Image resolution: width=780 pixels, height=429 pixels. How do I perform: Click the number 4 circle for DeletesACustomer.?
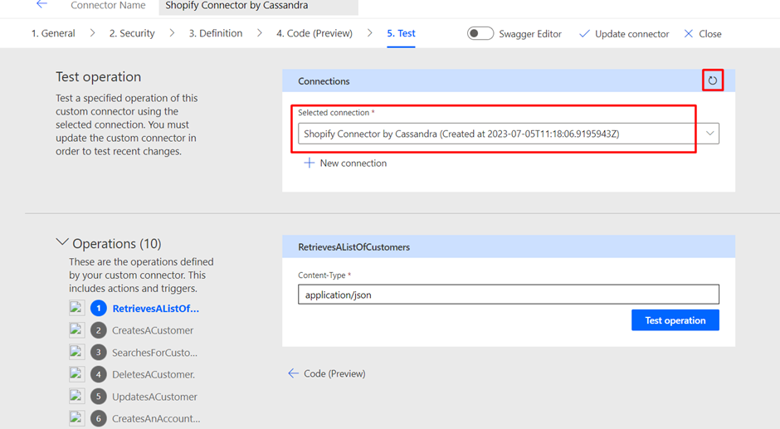(99, 374)
